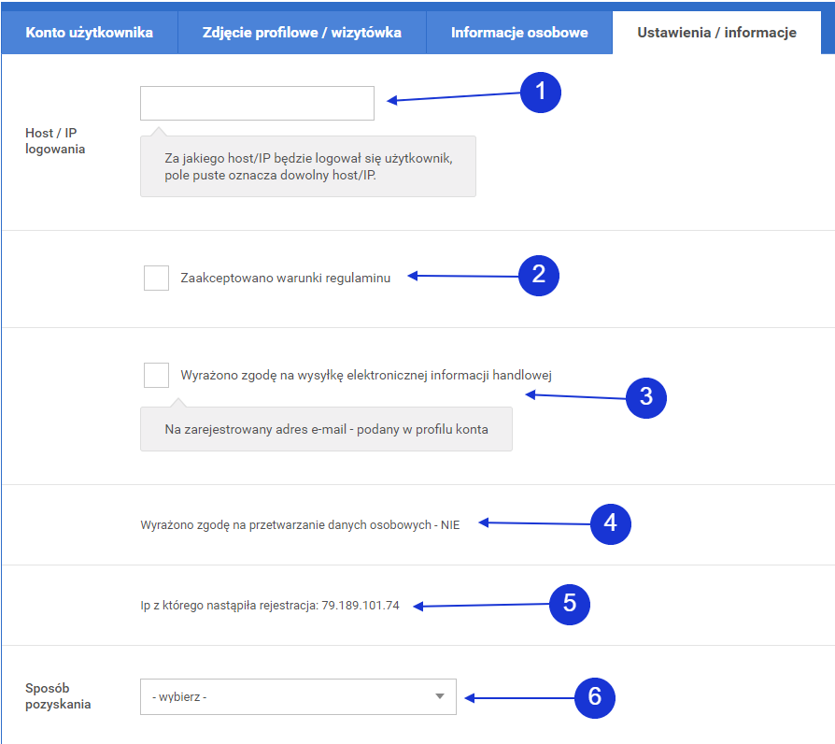The height and width of the screenshot is (744, 835).
Task: Click the arrow inside the Sposób pozyskania combo box
Action: click(440, 697)
